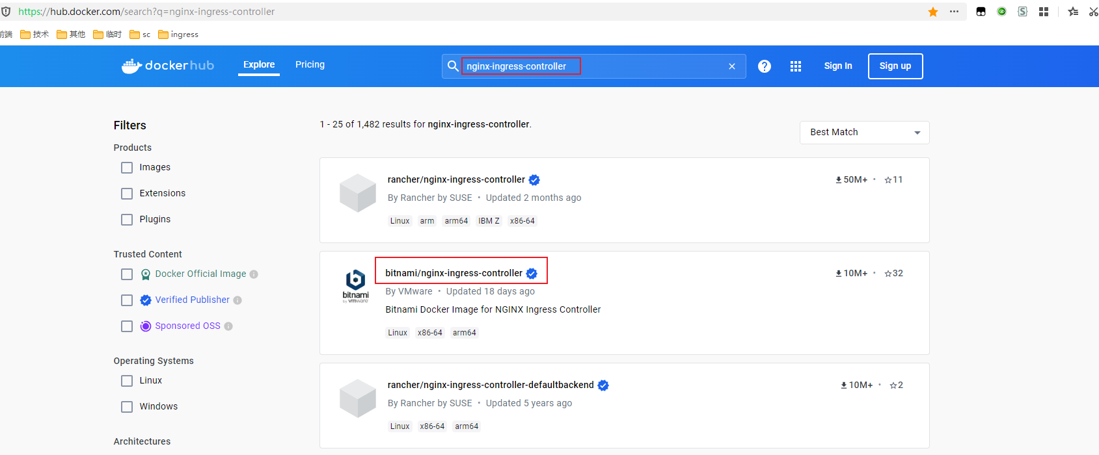Screen dimensions: 1099x455
Task: Enable the Images filter checkbox
Action: pyautogui.click(x=127, y=168)
